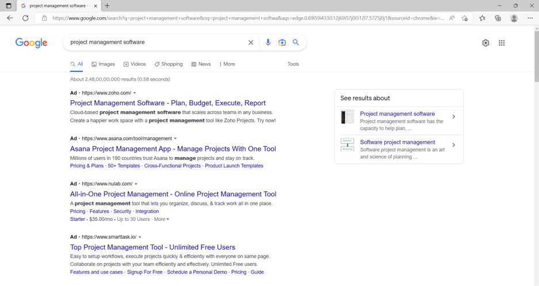The height and width of the screenshot is (286, 539).
Task: Open the Google apps grid
Action: click(502, 43)
